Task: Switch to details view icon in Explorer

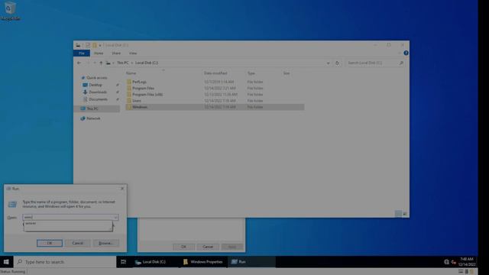Action: (398, 214)
